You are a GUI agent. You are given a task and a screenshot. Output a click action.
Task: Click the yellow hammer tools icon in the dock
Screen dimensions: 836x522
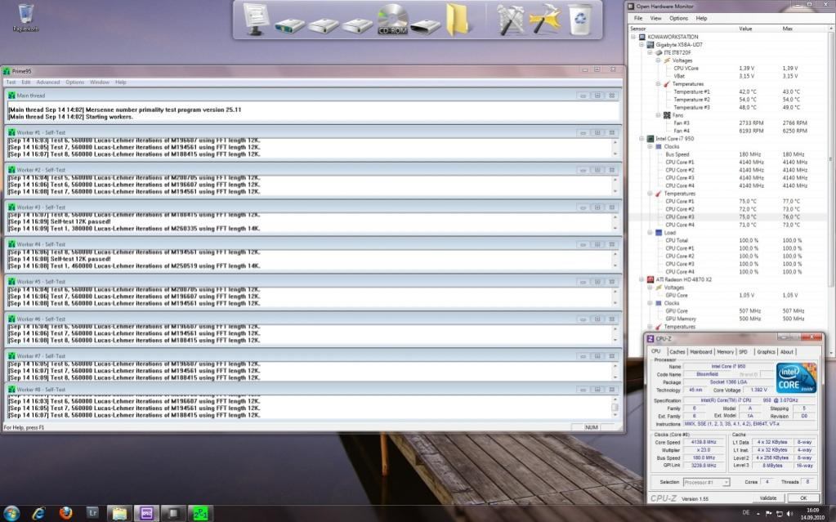[545, 19]
